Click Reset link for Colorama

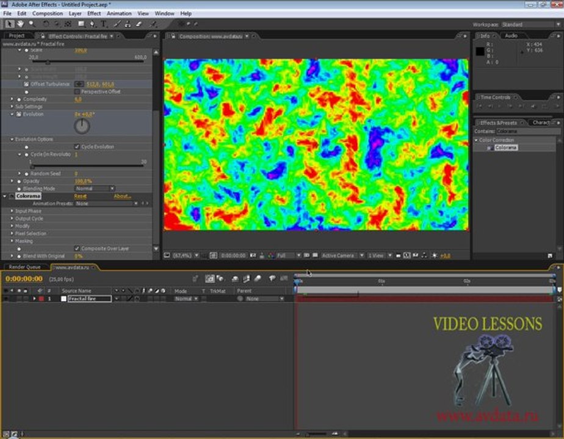pos(80,196)
